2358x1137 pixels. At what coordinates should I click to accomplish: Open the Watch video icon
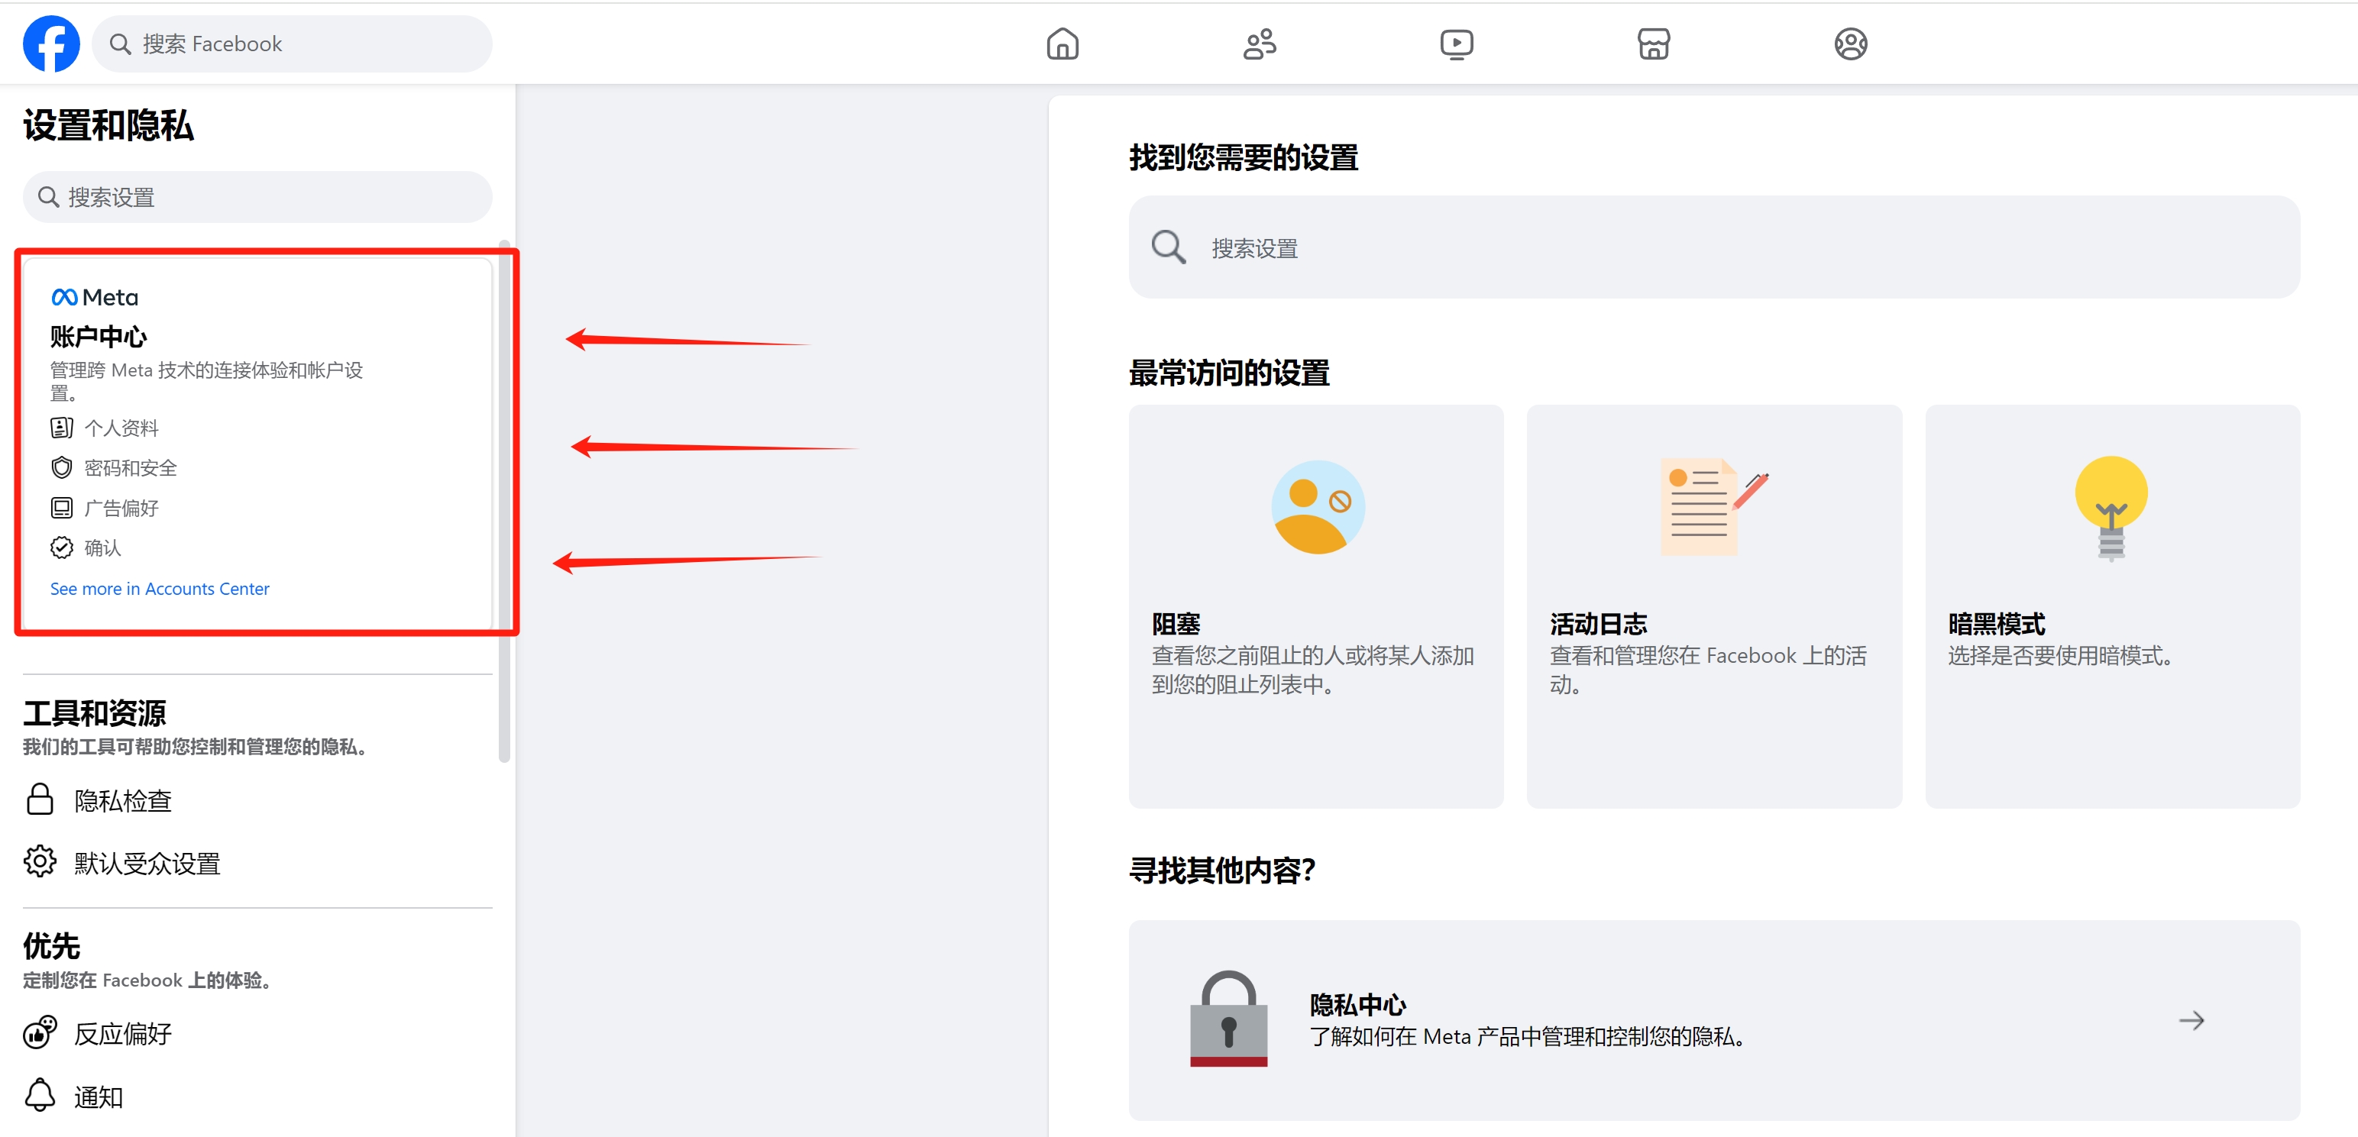point(1457,44)
